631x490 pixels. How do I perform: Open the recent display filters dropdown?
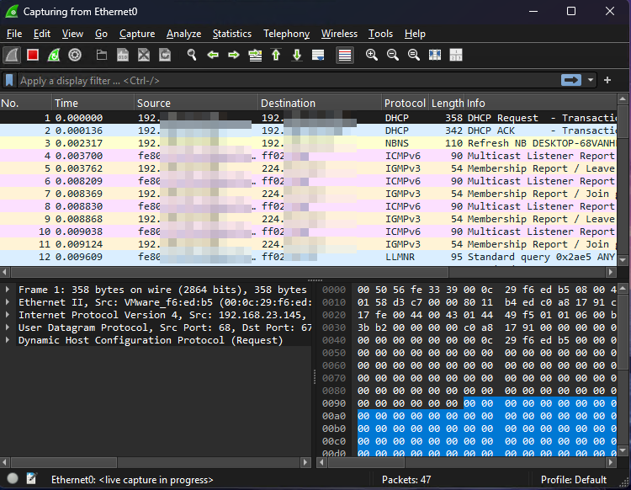(591, 80)
